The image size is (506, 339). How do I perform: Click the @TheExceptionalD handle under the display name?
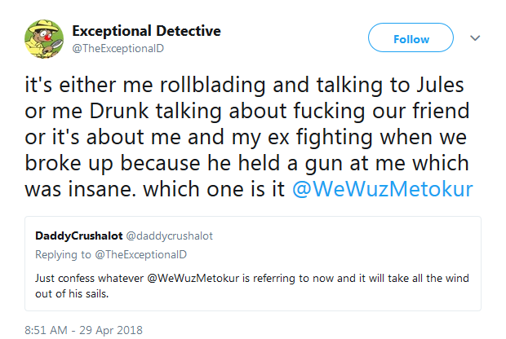[x=118, y=48]
